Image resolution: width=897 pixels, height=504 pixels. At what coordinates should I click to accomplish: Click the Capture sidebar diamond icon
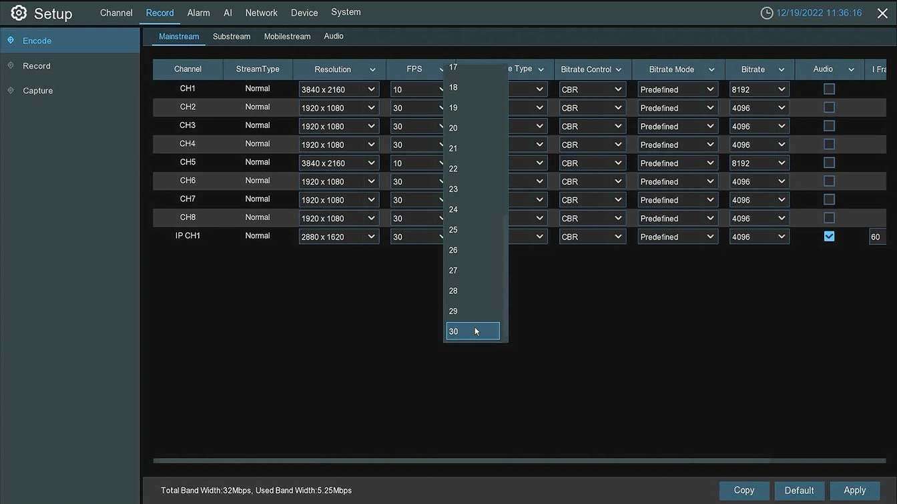[11, 90]
